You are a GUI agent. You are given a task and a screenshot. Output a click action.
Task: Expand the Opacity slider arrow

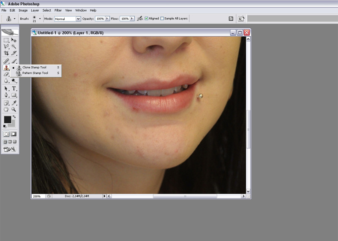pyautogui.click(x=107, y=19)
